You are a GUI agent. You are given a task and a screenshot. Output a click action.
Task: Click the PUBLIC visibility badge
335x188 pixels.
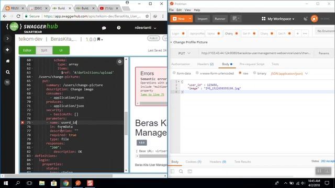coord(153,38)
